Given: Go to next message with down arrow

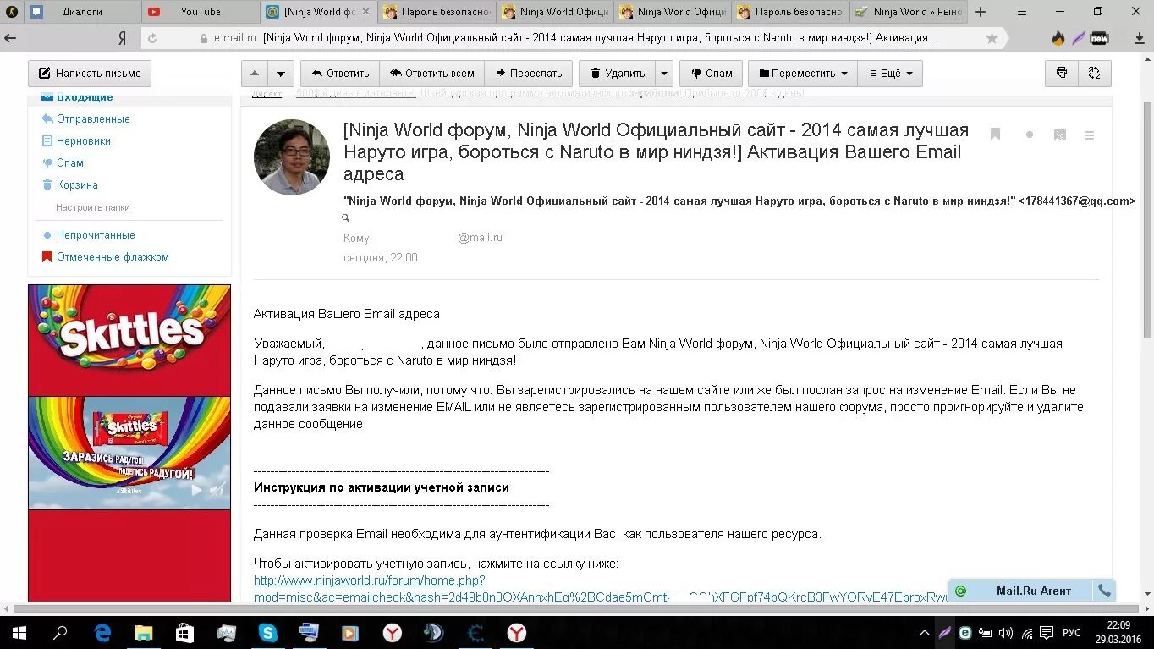Looking at the screenshot, I should coord(282,74).
